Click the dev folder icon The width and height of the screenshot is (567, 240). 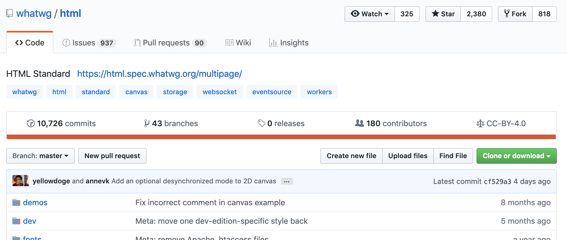16,221
